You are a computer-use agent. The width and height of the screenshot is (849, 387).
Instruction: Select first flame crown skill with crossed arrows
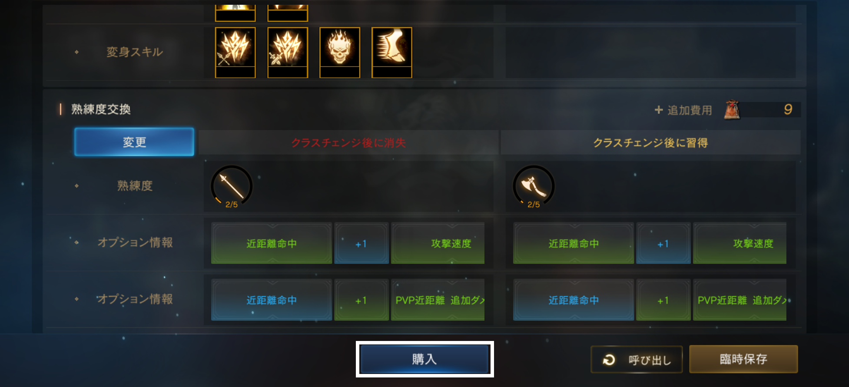[235, 53]
